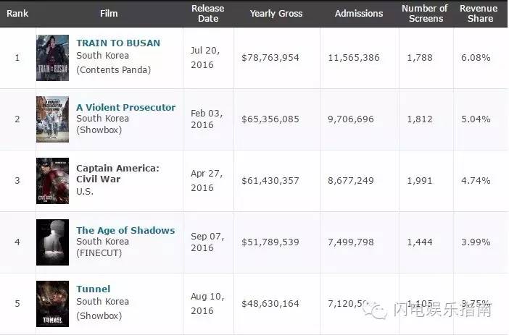Image resolution: width=509 pixels, height=335 pixels.
Task: Sort by Revenue Share column header
Action: pyautogui.click(x=479, y=13)
